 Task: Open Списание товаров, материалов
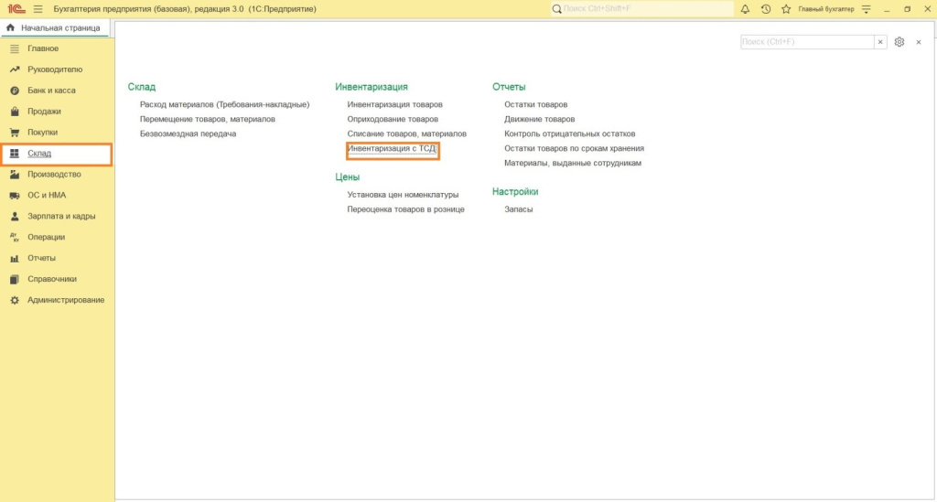(407, 134)
